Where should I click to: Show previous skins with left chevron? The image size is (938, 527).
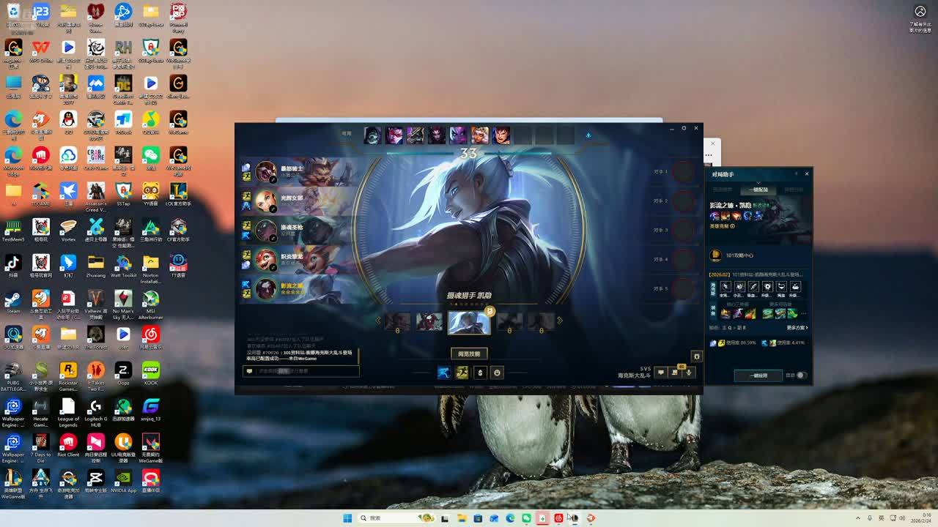tap(378, 320)
